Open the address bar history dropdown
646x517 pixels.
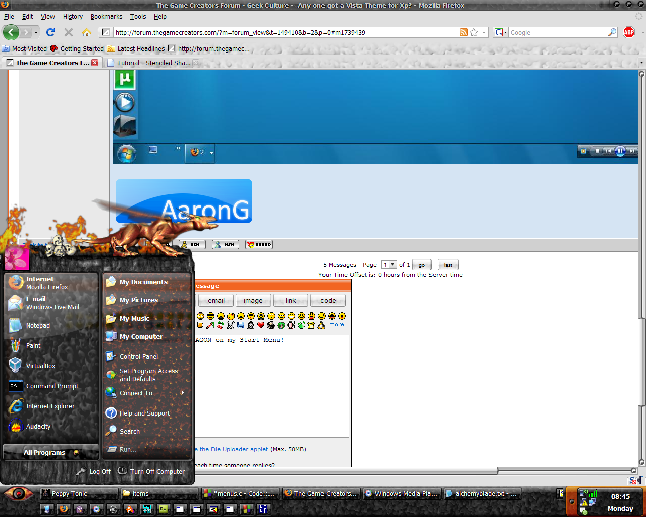coord(484,32)
